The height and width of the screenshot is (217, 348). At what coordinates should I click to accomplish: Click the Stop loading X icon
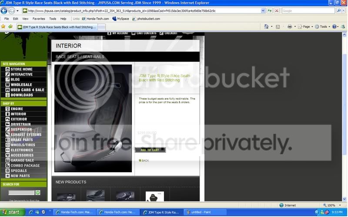point(277,10)
